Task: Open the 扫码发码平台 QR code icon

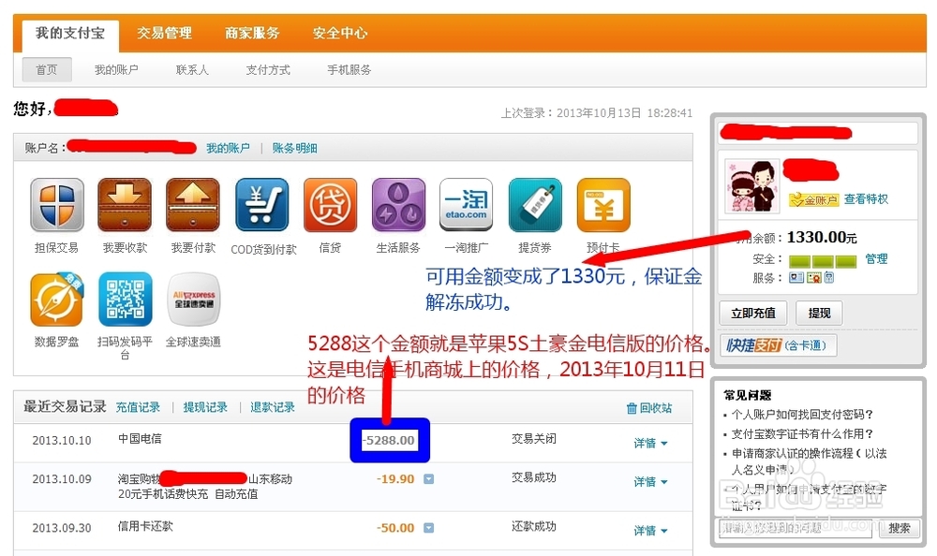Action: tap(125, 300)
